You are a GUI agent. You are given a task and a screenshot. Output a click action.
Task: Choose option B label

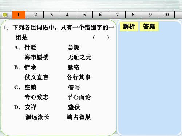pyautogui.click(x=17, y=67)
